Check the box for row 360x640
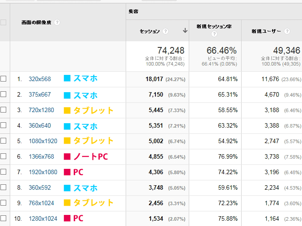Viewport: 302px width, 226px height. tap(3, 125)
